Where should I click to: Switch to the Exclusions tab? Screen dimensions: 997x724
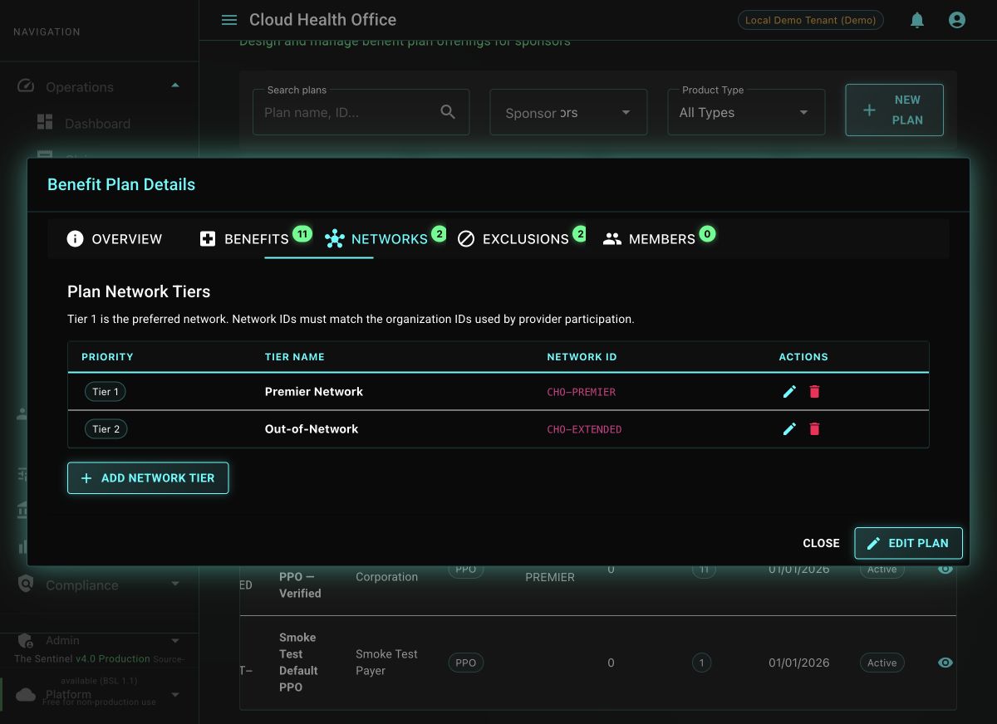(x=522, y=239)
